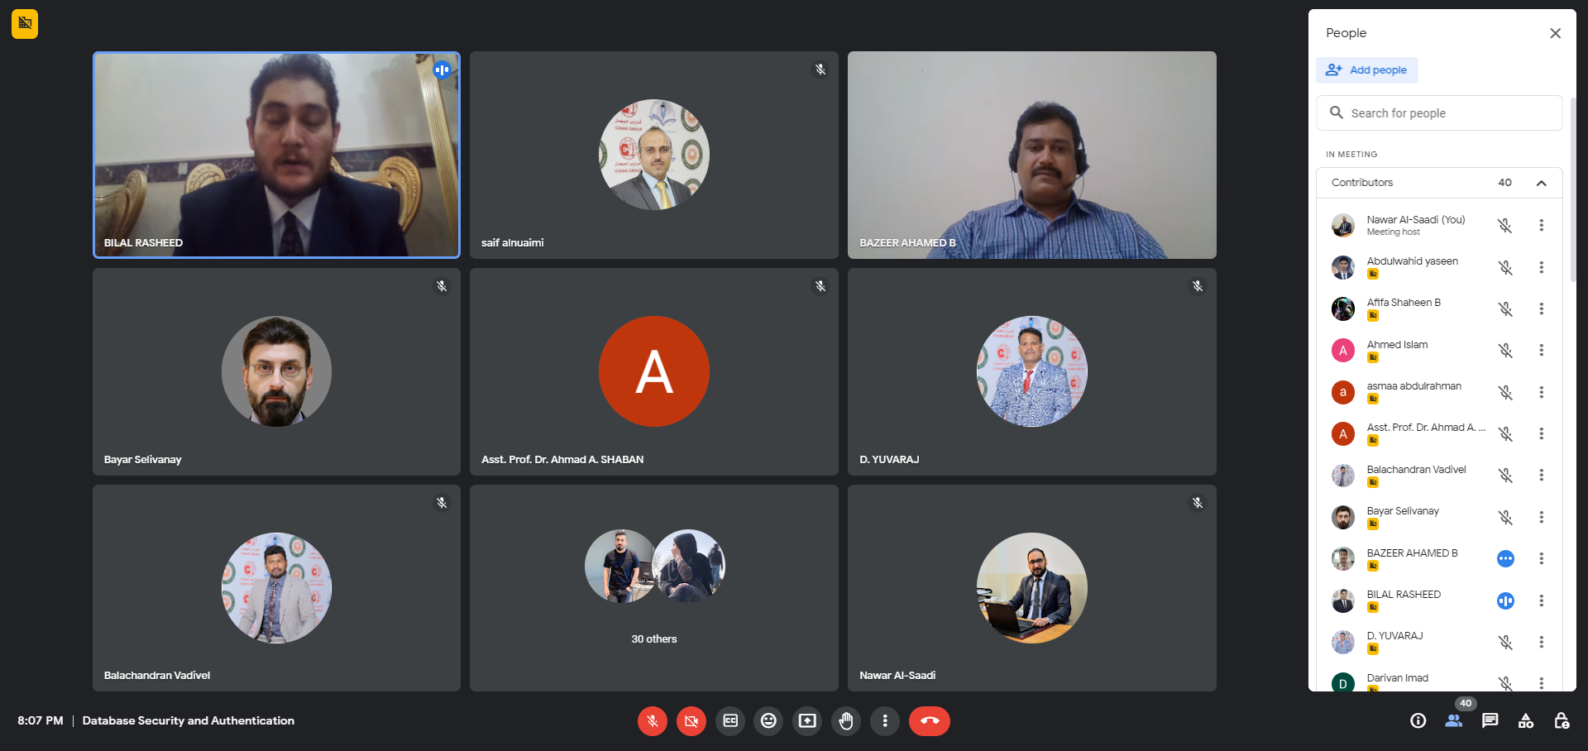Open host controls lock icon
This screenshot has width=1588, height=751.
(x=1562, y=720)
